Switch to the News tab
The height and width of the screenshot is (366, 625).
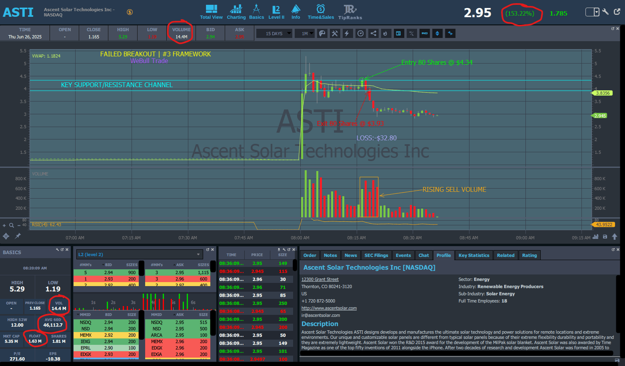[x=351, y=255]
